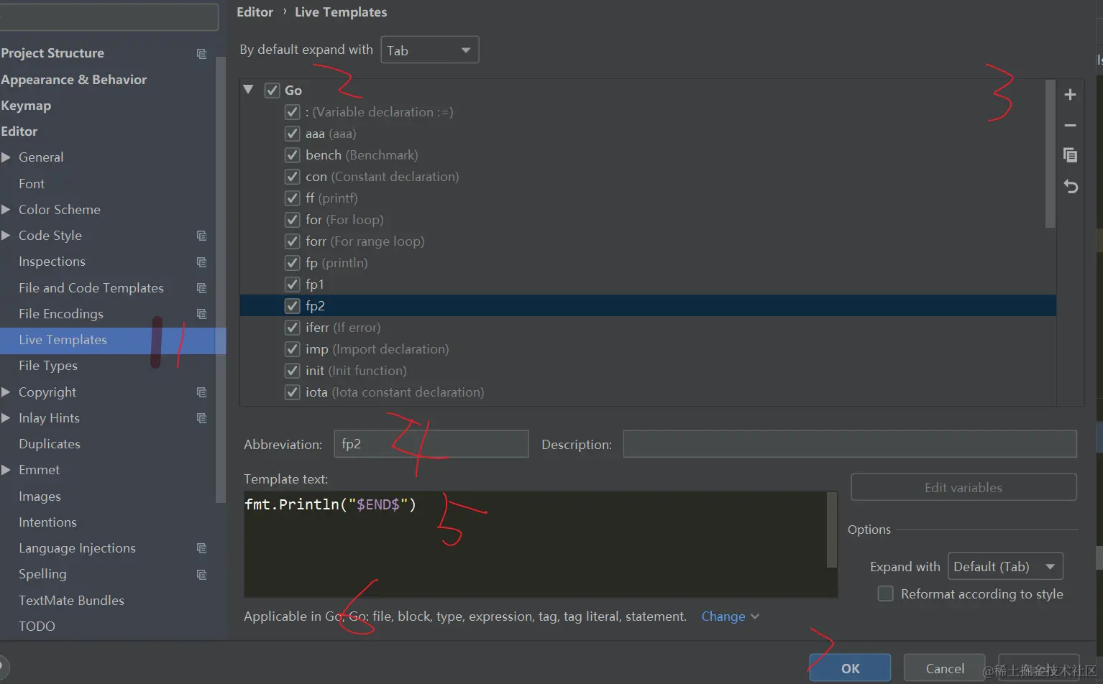Toggle the ff (printf) checkbox
Viewport: 1103px width, 684px height.
click(292, 198)
